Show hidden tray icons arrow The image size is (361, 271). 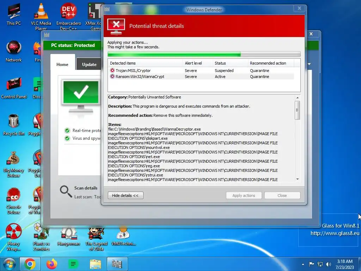tap(303, 264)
